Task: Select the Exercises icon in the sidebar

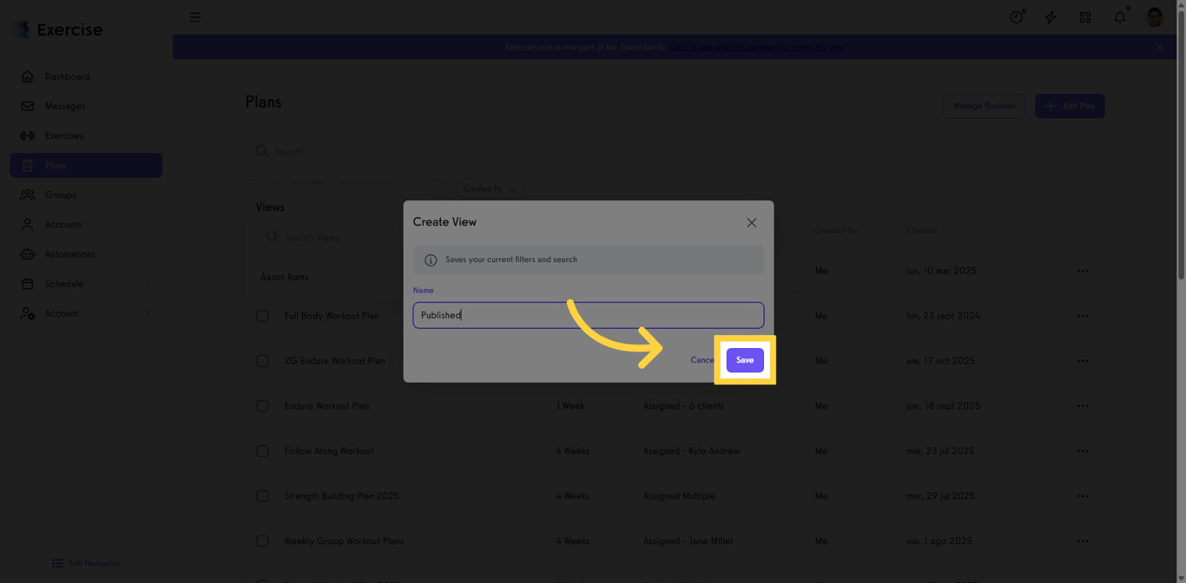Action: (27, 135)
